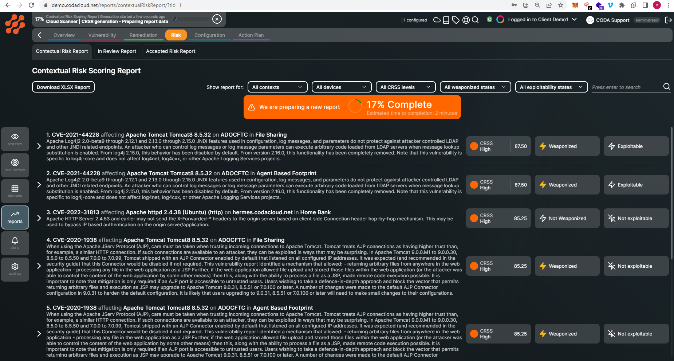The image size is (674, 361).
Task: Cancel report generation with X icon
Action: (x=217, y=19)
